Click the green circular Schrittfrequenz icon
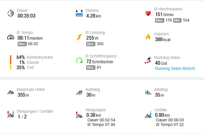The image size is (204, 134). pos(79,61)
